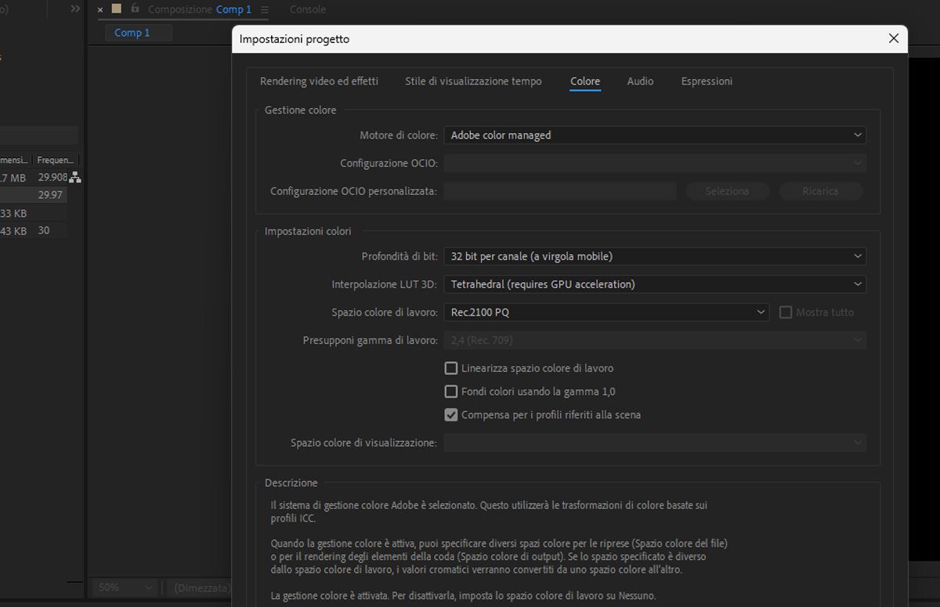Click the Presupponi gamma di lavoro dropdown

point(655,341)
